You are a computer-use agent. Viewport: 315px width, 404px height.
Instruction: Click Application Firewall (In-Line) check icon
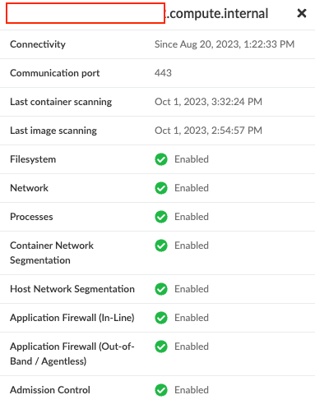(161, 318)
